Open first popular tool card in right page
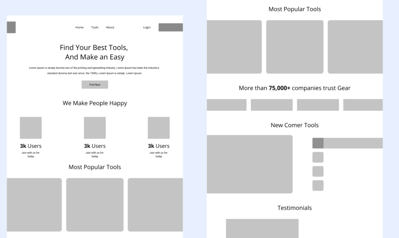Screen dimensions: 399x238 pos(234,47)
